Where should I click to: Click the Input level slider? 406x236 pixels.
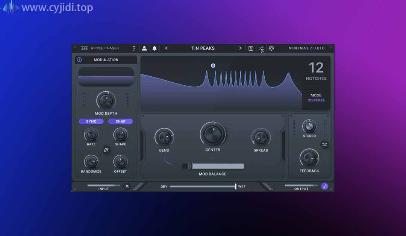click(x=104, y=185)
